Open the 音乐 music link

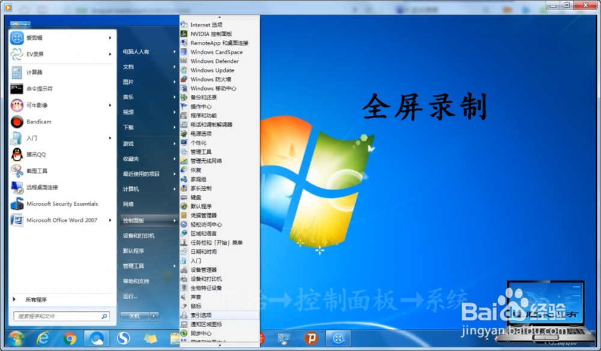pos(129,97)
